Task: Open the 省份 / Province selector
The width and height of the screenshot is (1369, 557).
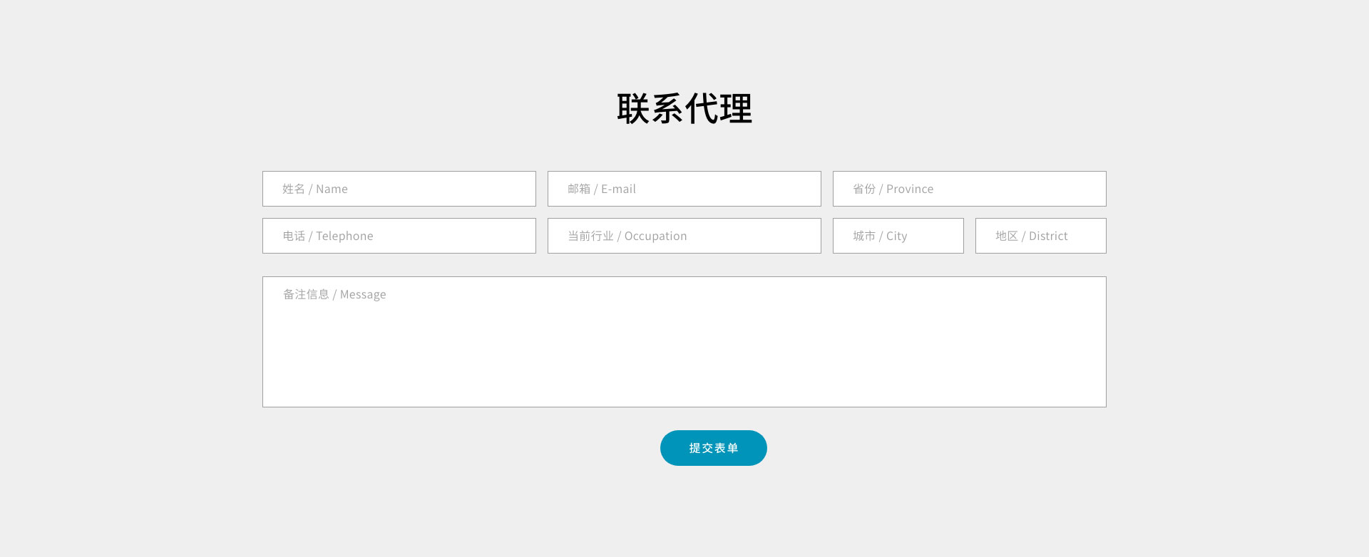Action: (x=970, y=189)
